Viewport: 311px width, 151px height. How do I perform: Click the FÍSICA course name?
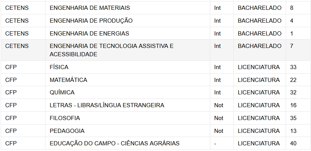tap(59, 67)
